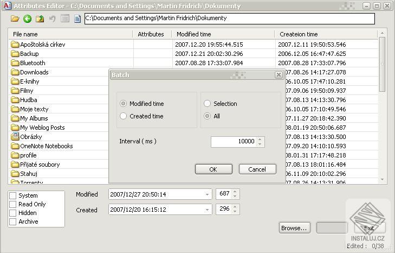Sort by Modified time column header

pyautogui.click(x=223, y=34)
